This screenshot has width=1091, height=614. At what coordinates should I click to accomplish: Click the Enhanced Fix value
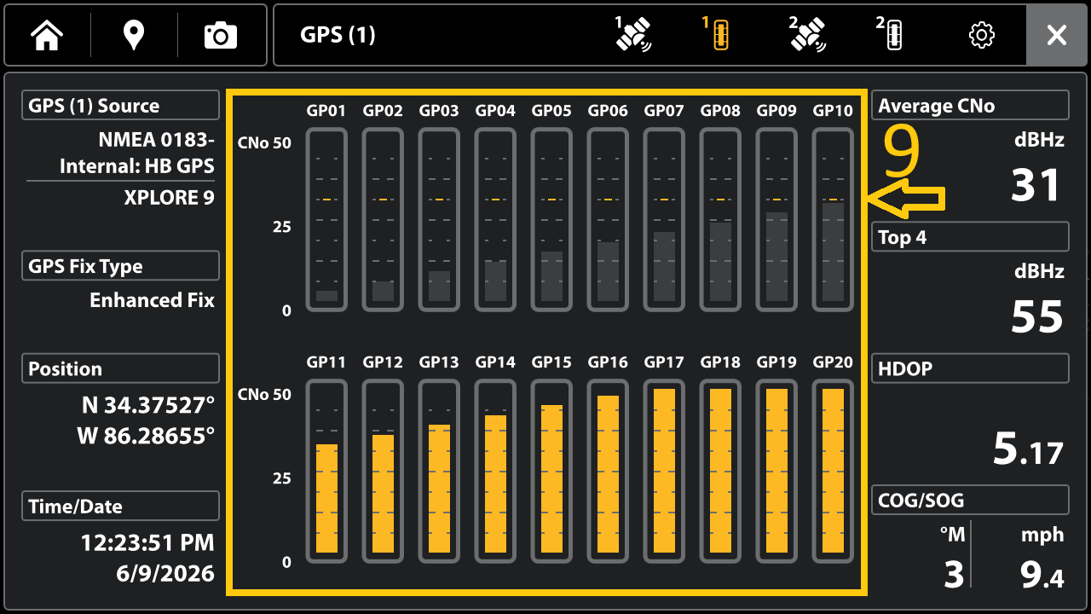pyautogui.click(x=152, y=300)
